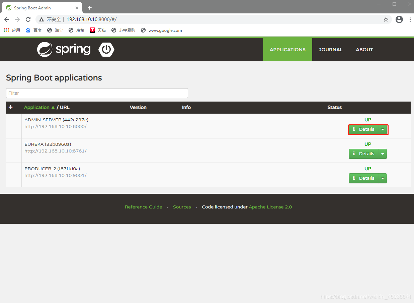Image resolution: width=414 pixels, height=303 pixels.
Task: Open the 天猫 bookmark
Action: [98, 30]
